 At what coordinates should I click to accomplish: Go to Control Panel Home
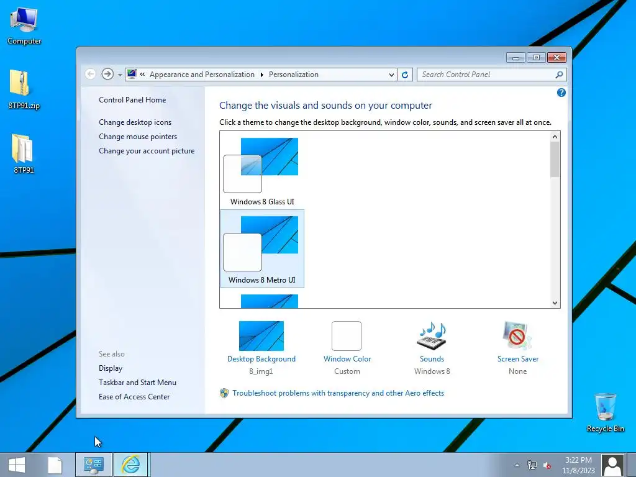(x=132, y=100)
